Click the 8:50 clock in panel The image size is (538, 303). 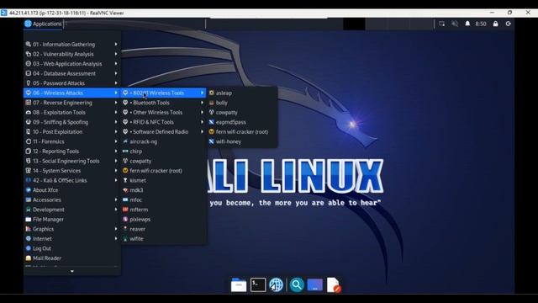click(x=481, y=24)
